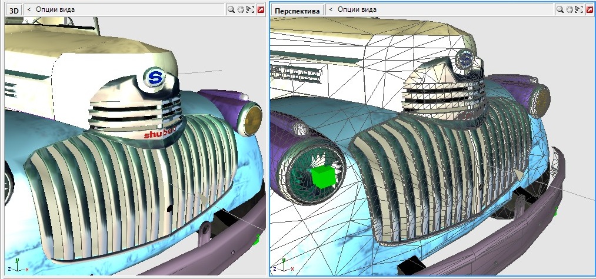Open the Перспектива view mode button
This screenshot has width=596, height=279.
click(x=297, y=10)
